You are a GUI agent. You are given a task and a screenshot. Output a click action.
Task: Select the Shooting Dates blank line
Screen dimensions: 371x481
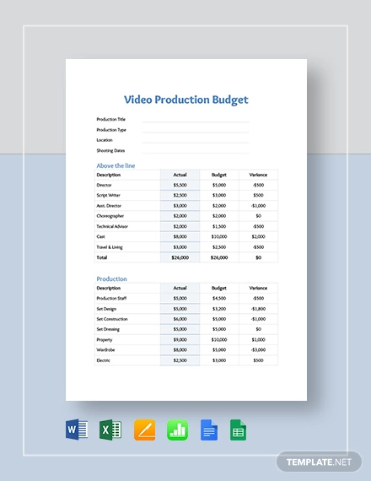196,150
